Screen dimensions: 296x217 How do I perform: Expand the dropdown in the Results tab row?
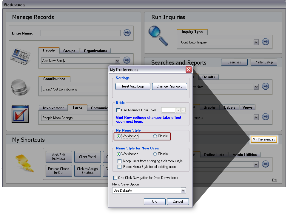tap(256, 87)
